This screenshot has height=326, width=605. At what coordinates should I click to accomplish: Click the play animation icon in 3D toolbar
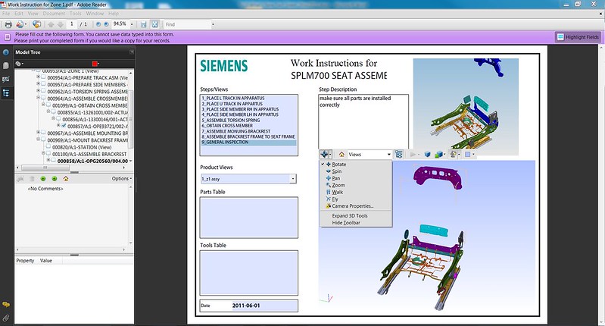[413, 155]
